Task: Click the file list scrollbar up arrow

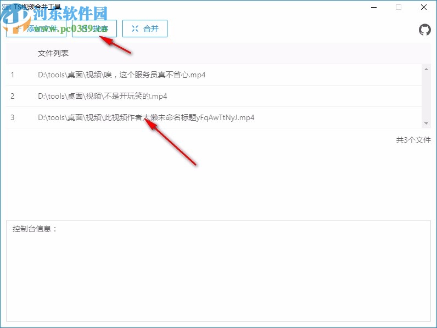Action: [426, 69]
